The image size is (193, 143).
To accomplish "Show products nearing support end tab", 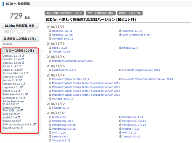I will pyautogui.click(x=101, y=13).
